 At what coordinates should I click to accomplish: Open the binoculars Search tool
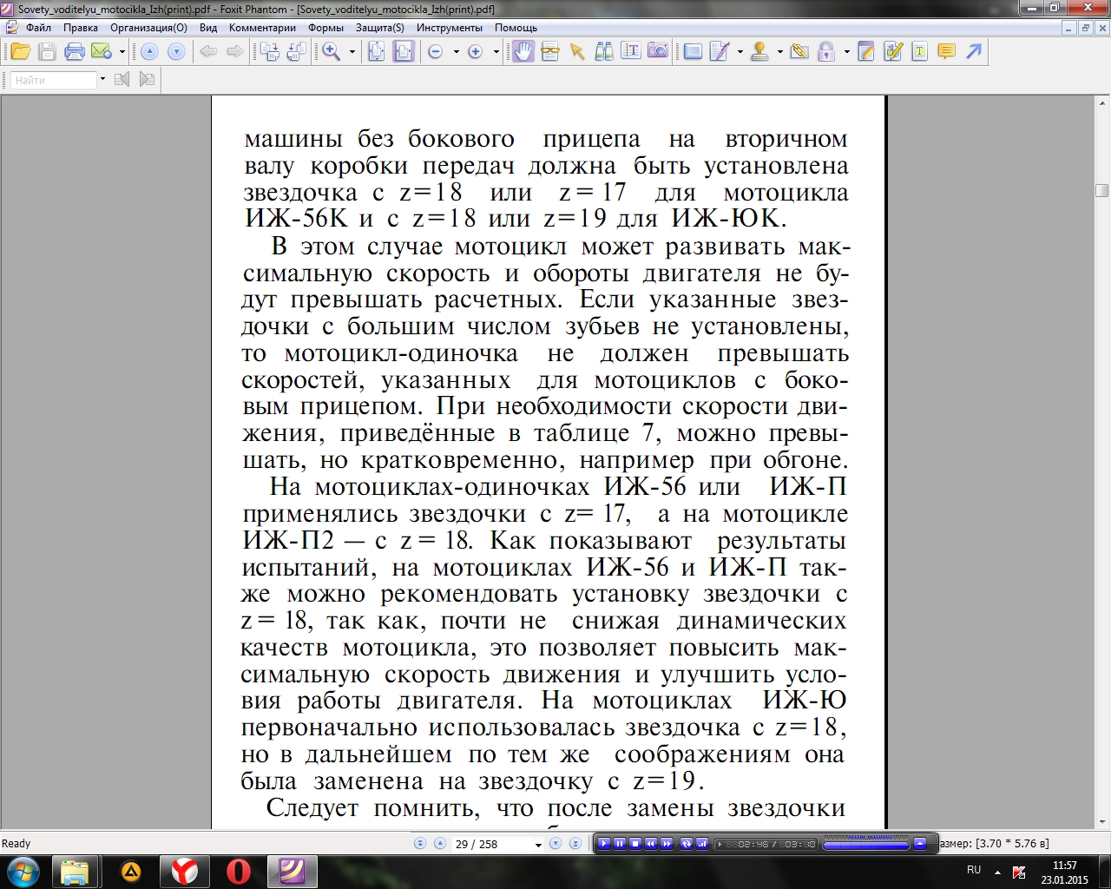(x=604, y=52)
